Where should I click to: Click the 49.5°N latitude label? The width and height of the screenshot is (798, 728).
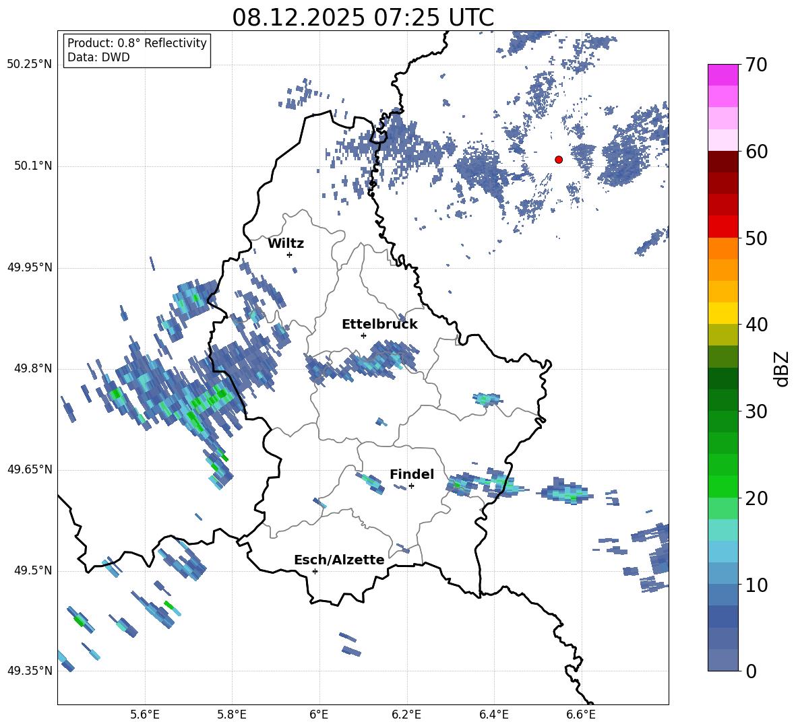pos(33,570)
